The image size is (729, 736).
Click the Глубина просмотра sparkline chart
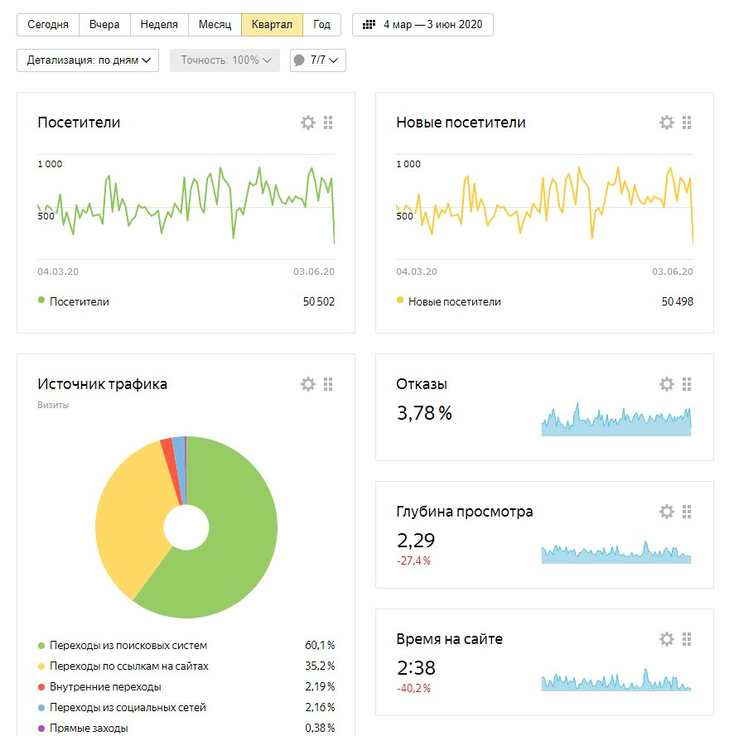pyautogui.click(x=616, y=552)
